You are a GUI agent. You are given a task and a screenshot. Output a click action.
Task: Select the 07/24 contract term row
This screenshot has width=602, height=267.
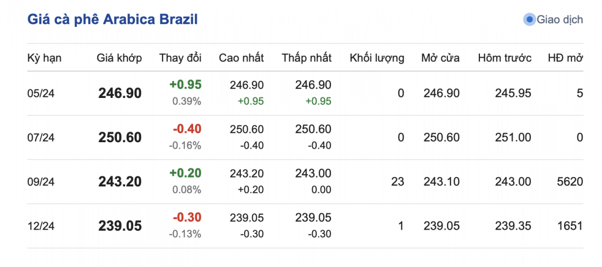coord(41,138)
